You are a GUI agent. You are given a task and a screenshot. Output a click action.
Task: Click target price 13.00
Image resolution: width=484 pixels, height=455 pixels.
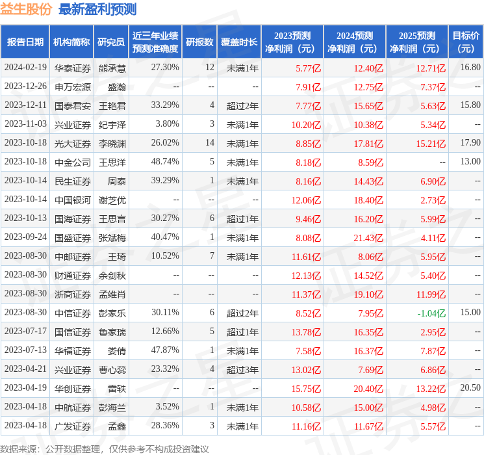[470, 162]
